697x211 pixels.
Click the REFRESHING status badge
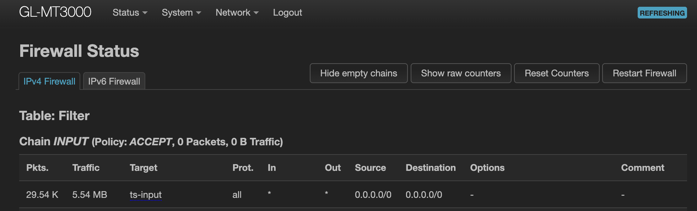click(x=662, y=13)
